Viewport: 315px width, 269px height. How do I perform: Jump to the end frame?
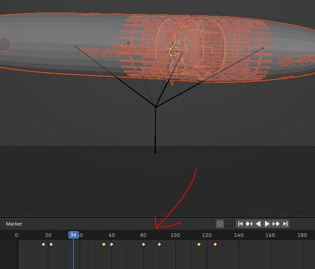(x=285, y=224)
